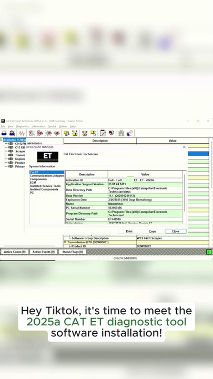Select the Primary ECM tree item
This screenshot has width=213, height=379.
[20, 166]
